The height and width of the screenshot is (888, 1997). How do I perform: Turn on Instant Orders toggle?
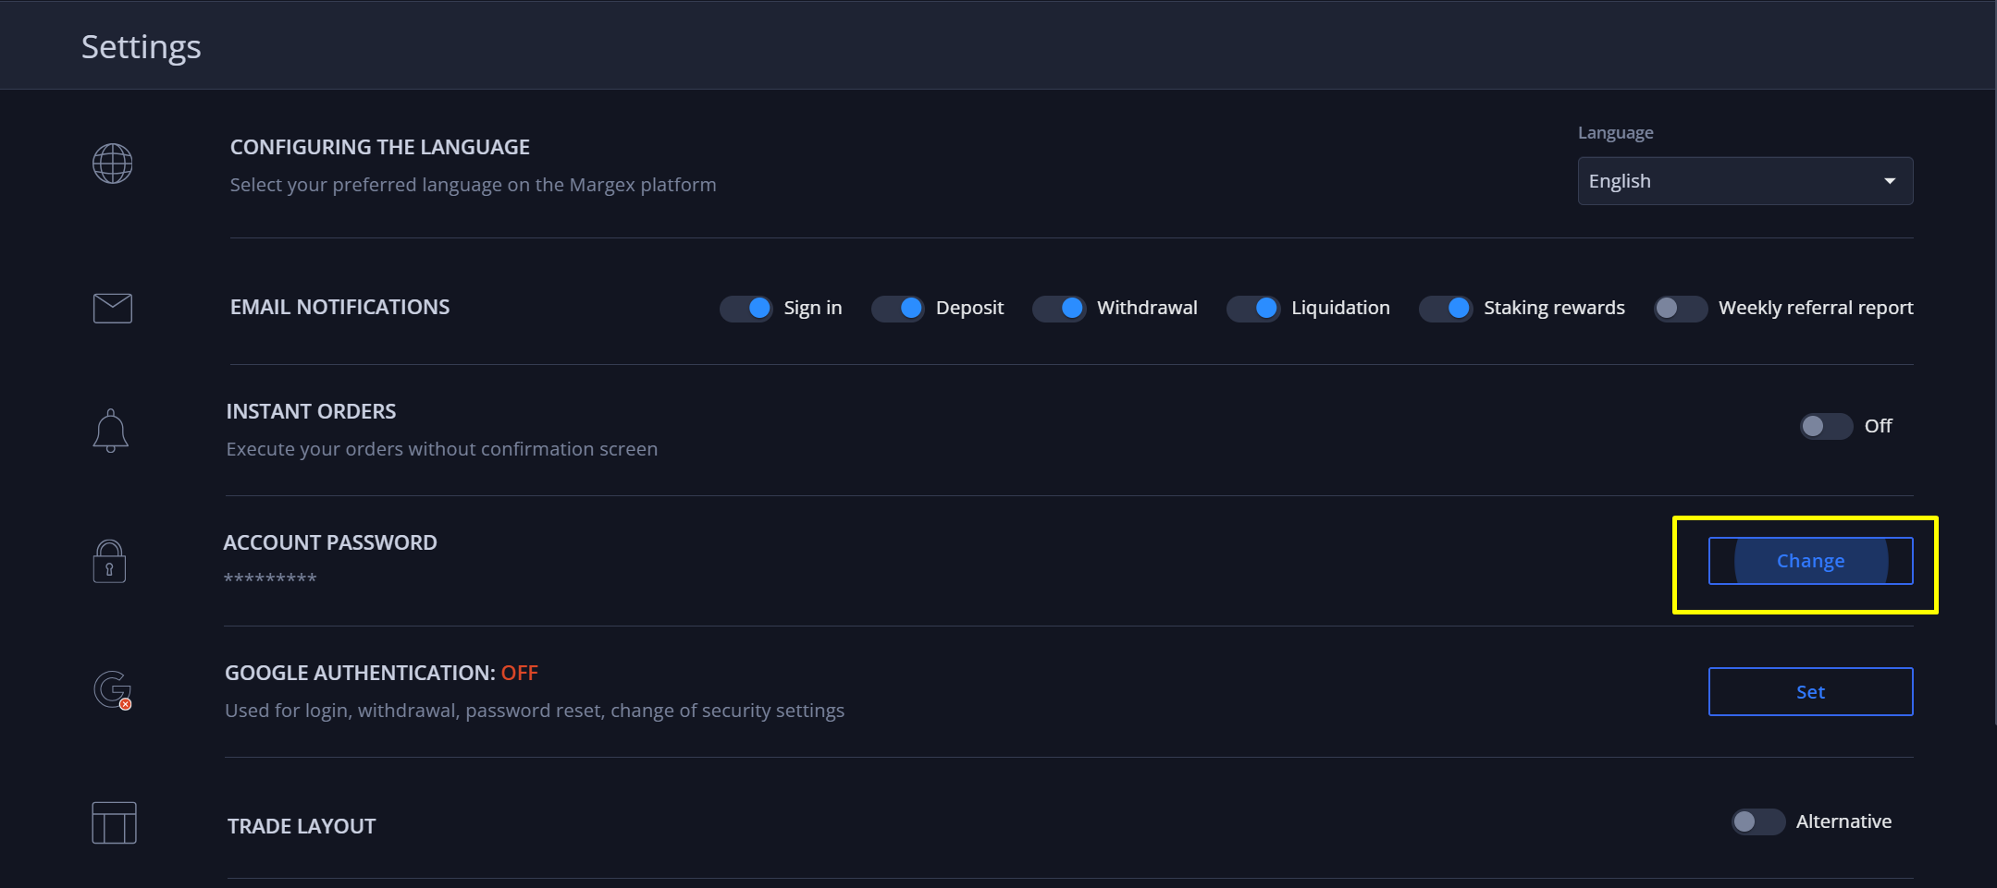[x=1826, y=426]
